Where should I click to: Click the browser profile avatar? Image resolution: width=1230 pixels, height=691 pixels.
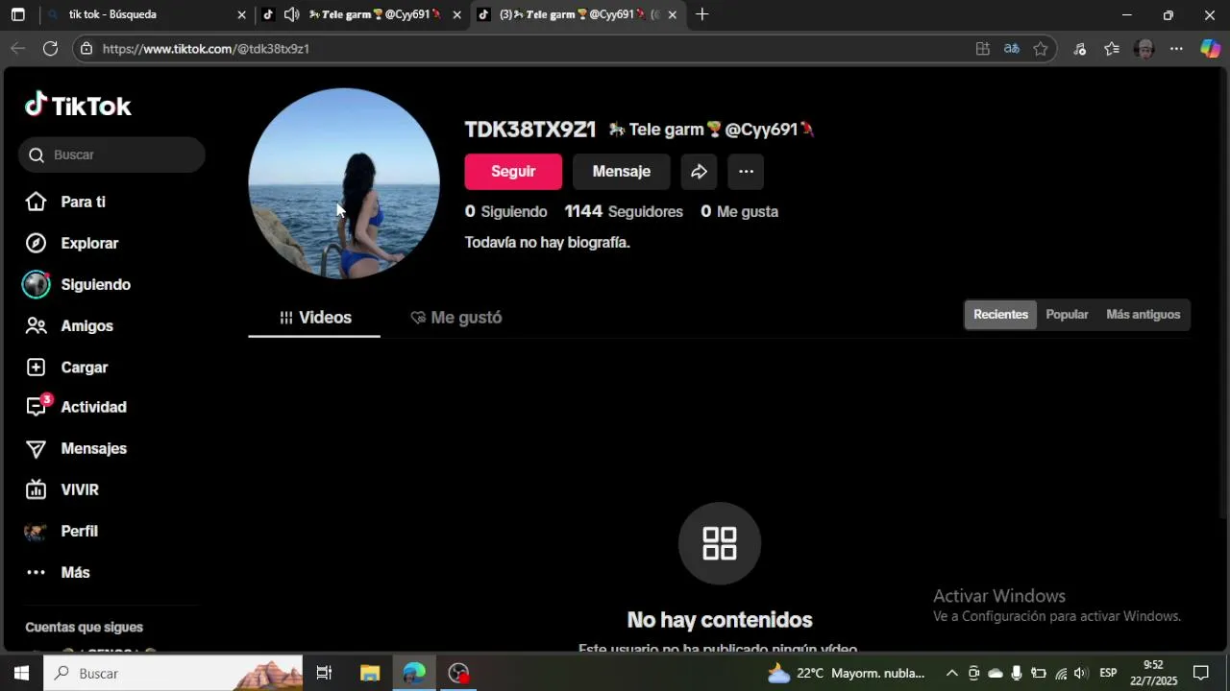[x=1144, y=49]
